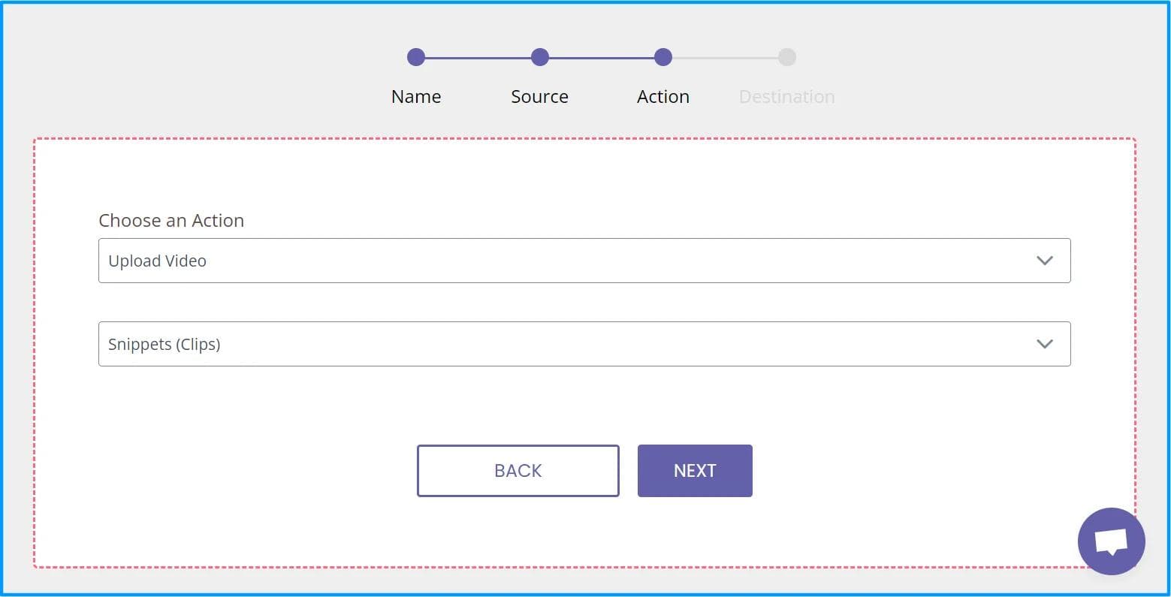This screenshot has height=597, width=1171.
Task: Click progress line between Name and Source
Action: (x=478, y=57)
